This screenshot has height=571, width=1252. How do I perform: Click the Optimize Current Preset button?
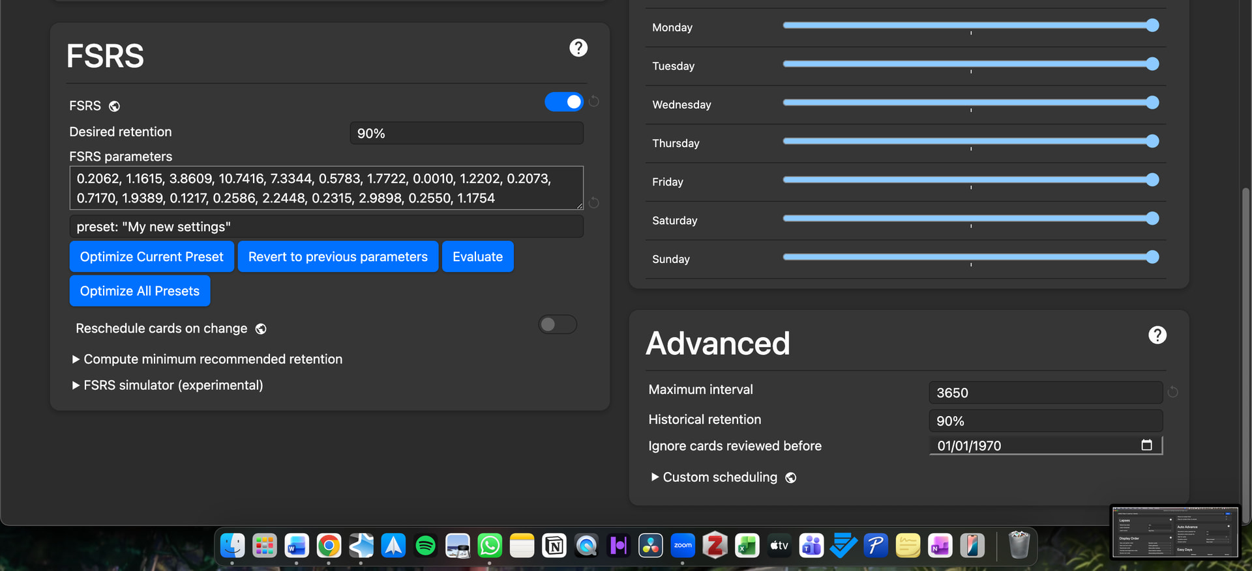pyautogui.click(x=151, y=257)
